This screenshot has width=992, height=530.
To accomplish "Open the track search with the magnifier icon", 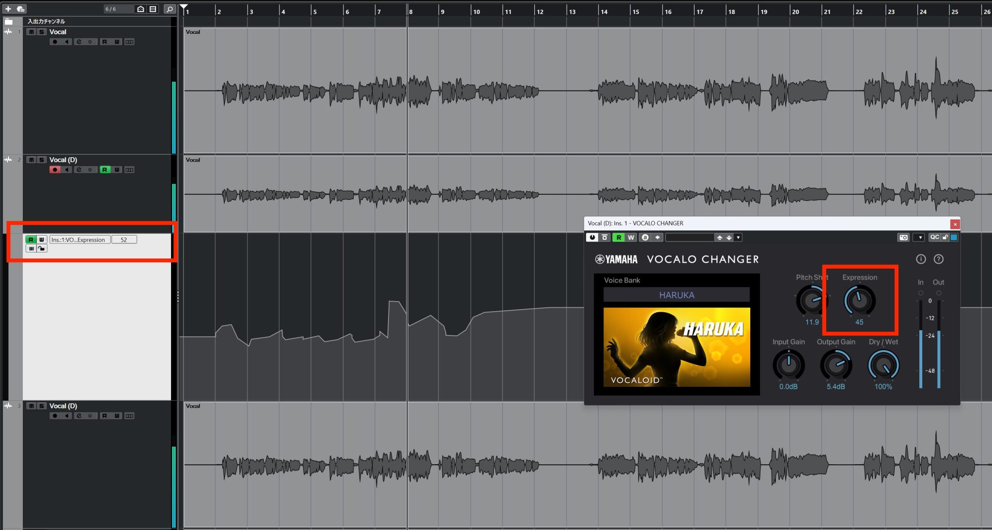I will [x=170, y=9].
